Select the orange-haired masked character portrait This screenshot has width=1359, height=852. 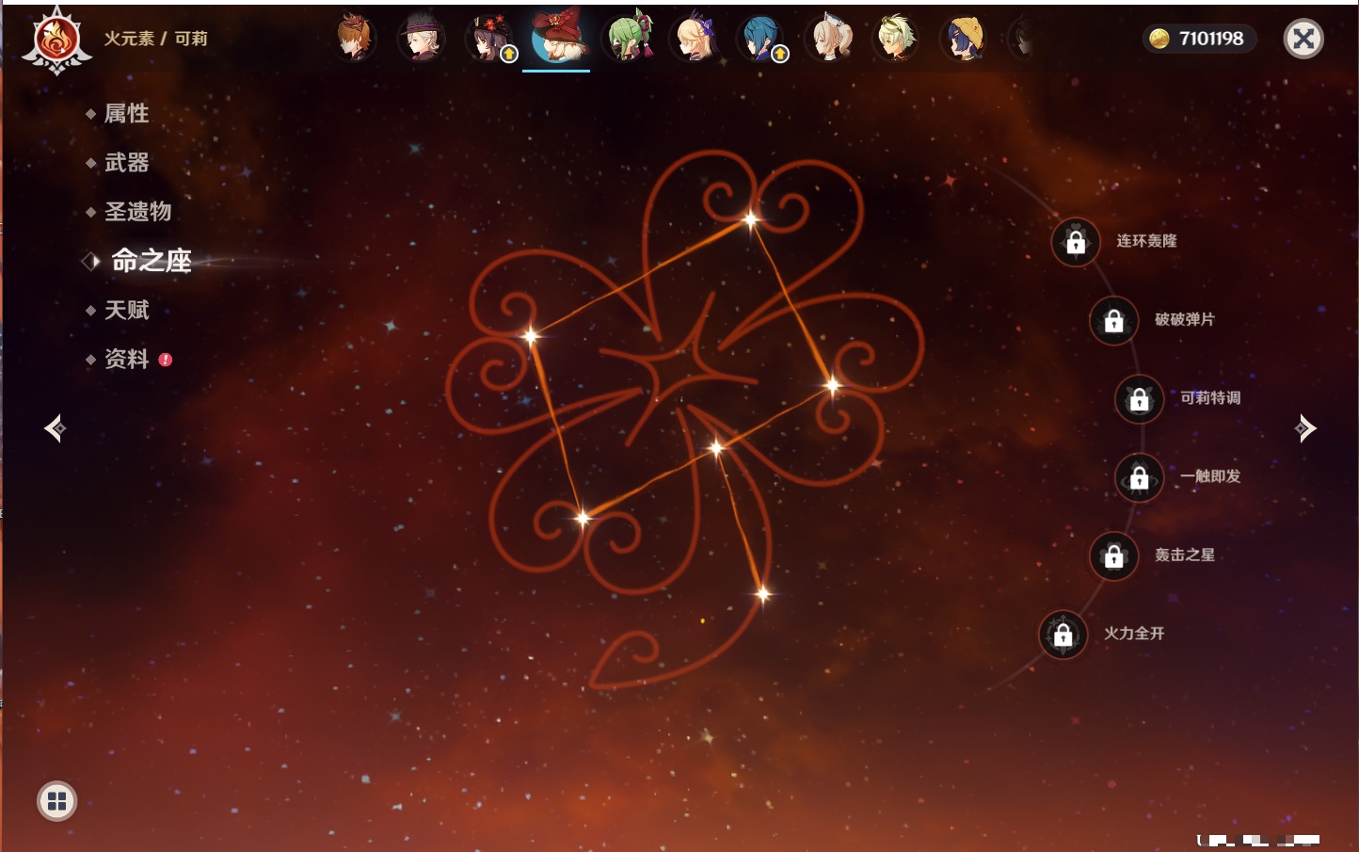356,38
